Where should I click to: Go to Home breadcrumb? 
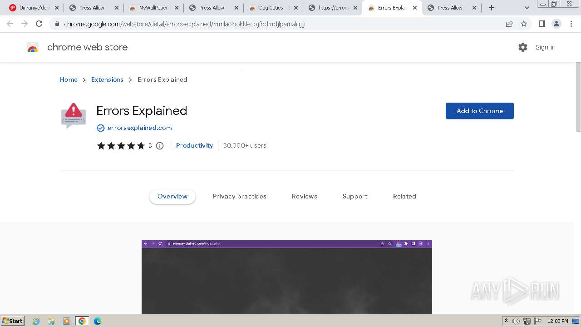click(x=69, y=79)
